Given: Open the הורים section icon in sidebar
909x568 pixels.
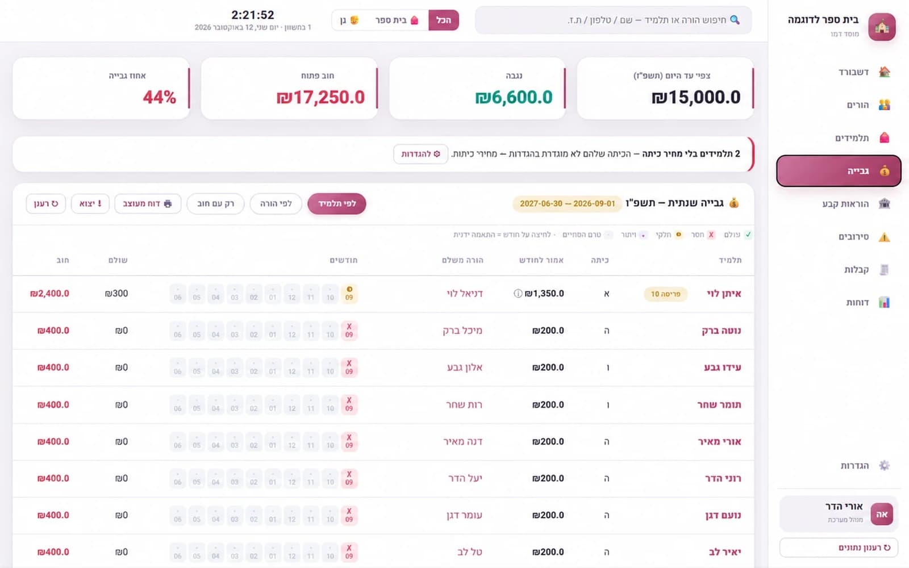Looking at the screenshot, I should 884,105.
